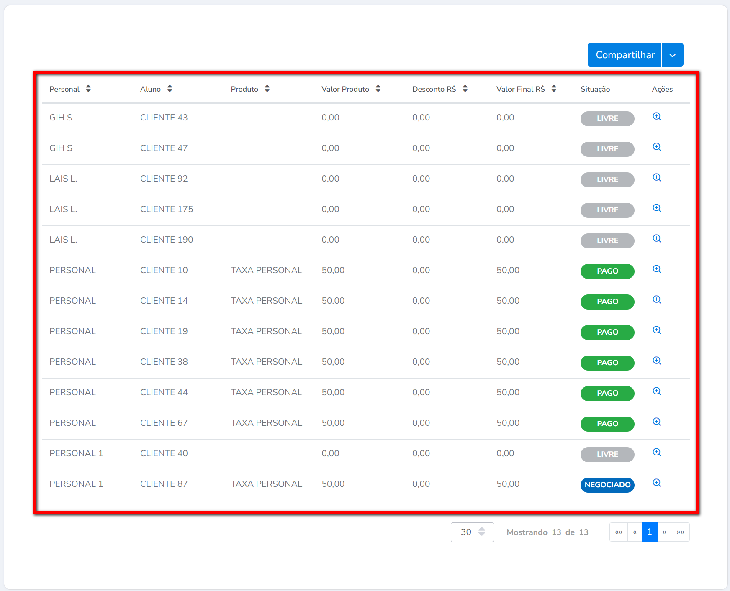Screen dimensions: 730x591
Task: Inspect CLIENTE 38 using magnifier icon
Action: click(x=657, y=361)
